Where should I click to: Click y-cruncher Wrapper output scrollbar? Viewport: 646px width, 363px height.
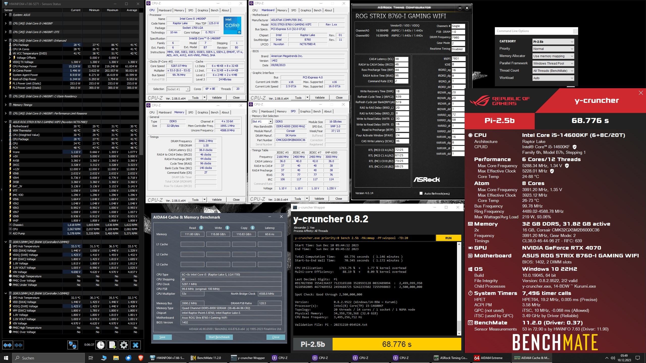459,289
